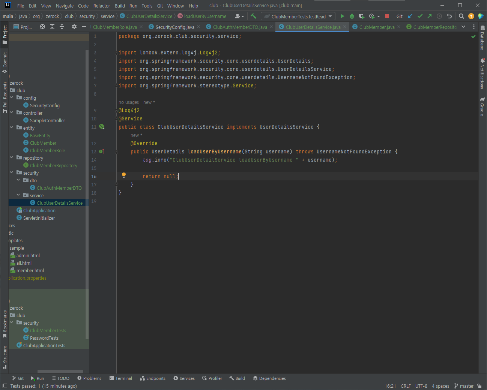This screenshot has height=390, width=487.
Task: Change line separator CRLF in status bar
Action: point(406,386)
